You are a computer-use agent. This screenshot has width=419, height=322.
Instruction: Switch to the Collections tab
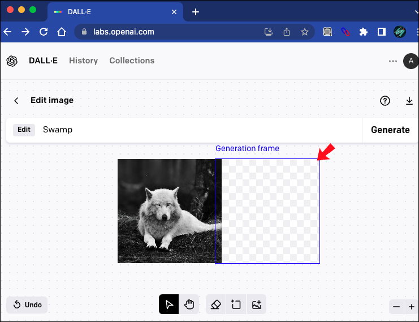click(x=132, y=61)
